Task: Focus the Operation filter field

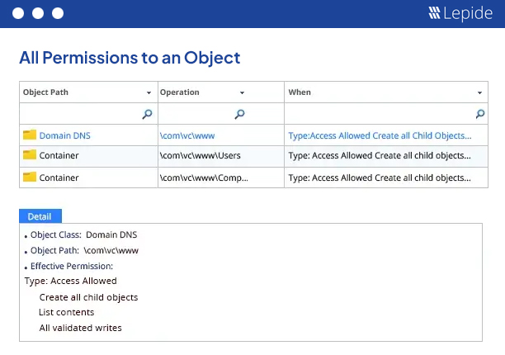Action: (221, 114)
